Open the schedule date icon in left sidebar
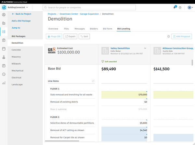This screenshot has height=145, width=195. [4, 66]
